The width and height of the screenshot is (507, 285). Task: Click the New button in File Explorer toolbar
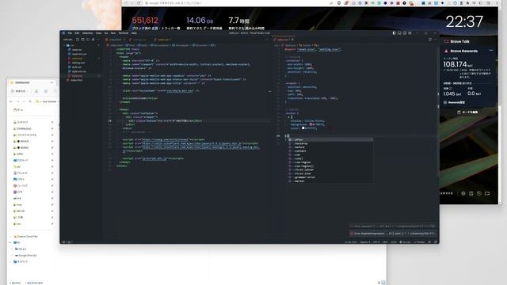[19, 92]
